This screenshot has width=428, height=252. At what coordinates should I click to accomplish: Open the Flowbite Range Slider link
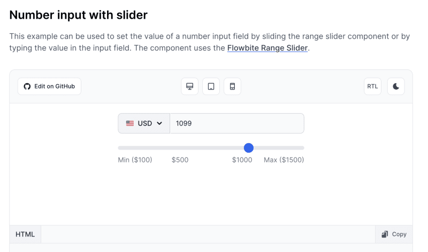coord(267,48)
